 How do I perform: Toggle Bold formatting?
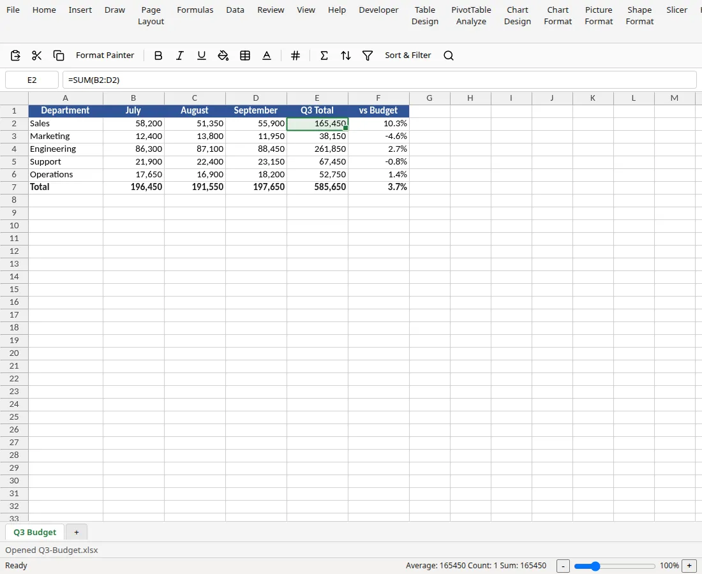(x=158, y=55)
